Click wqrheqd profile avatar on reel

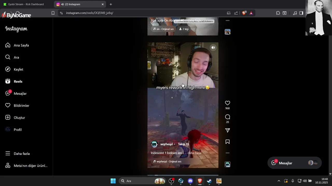[154, 144]
